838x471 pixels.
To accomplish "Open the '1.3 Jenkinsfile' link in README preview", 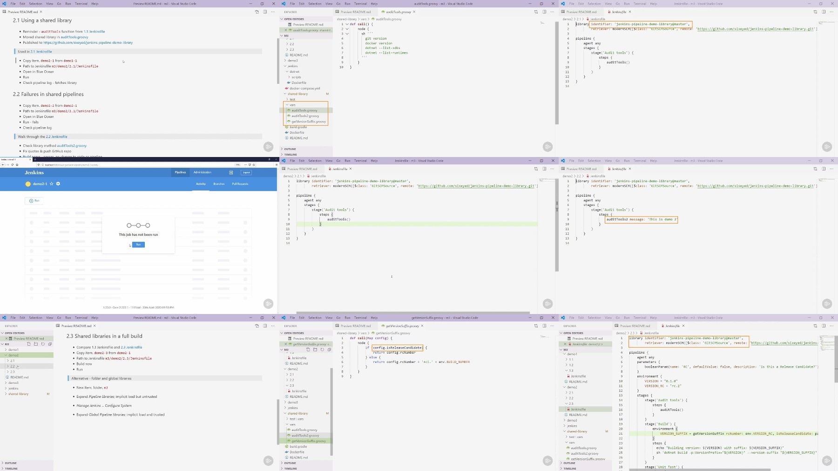I will (95, 32).
